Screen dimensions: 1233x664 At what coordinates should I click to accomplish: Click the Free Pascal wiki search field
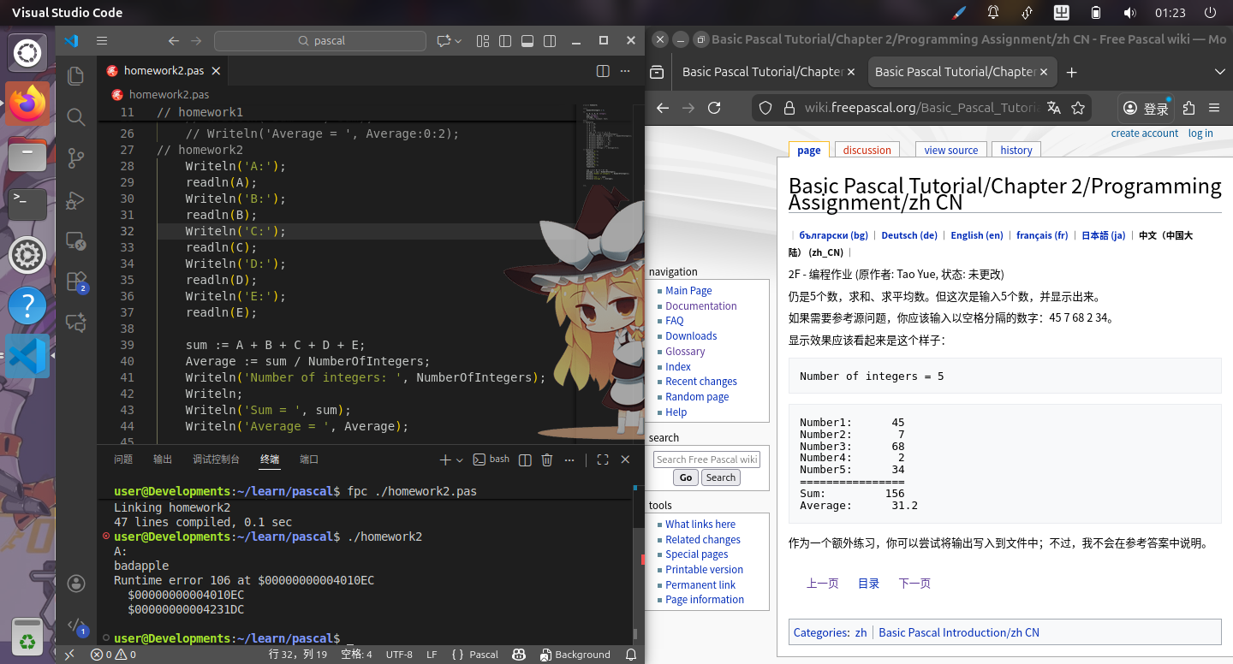(x=706, y=459)
